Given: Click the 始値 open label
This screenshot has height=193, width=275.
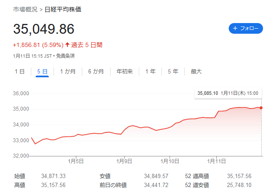Looking at the screenshot, I should pyautogui.click(x=20, y=176).
